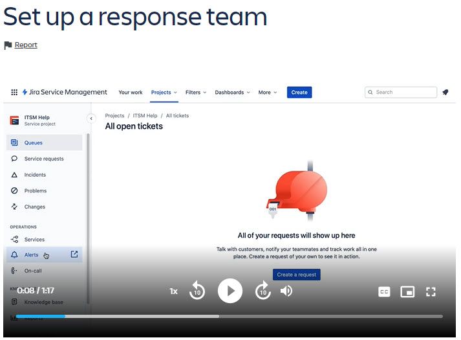Toggle picture-in-picture mode
The image size is (461, 340).
coord(407,291)
